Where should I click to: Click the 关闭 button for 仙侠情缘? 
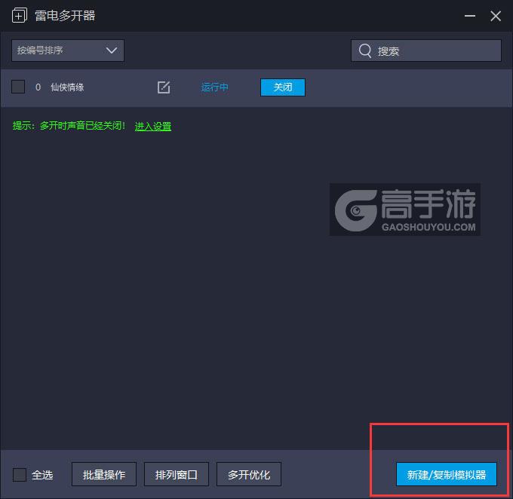tap(283, 87)
